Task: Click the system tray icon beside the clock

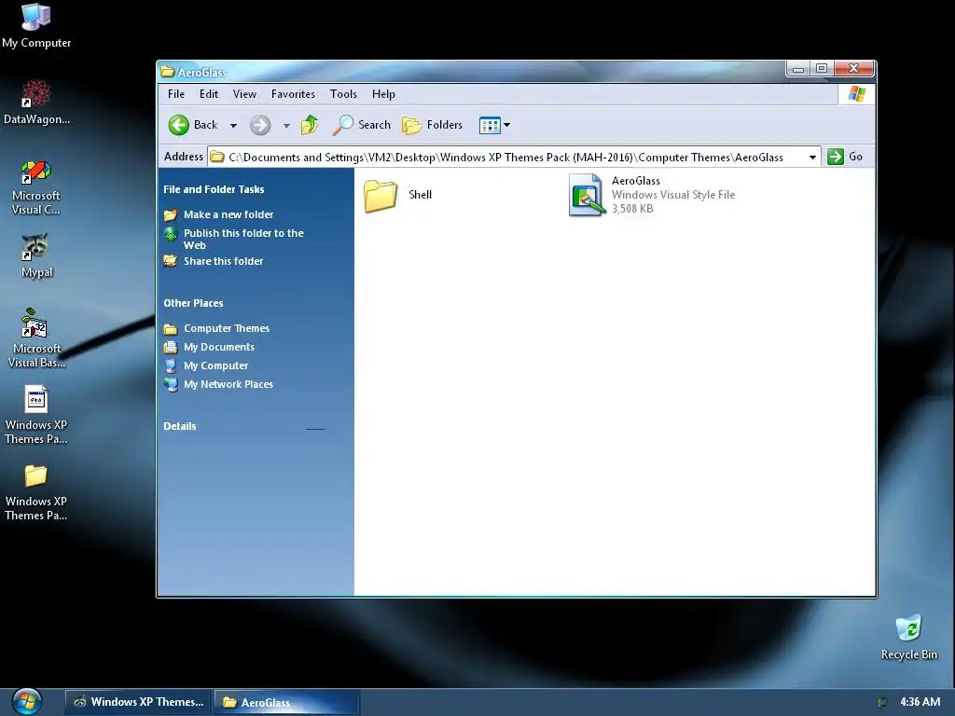Action: click(x=882, y=702)
